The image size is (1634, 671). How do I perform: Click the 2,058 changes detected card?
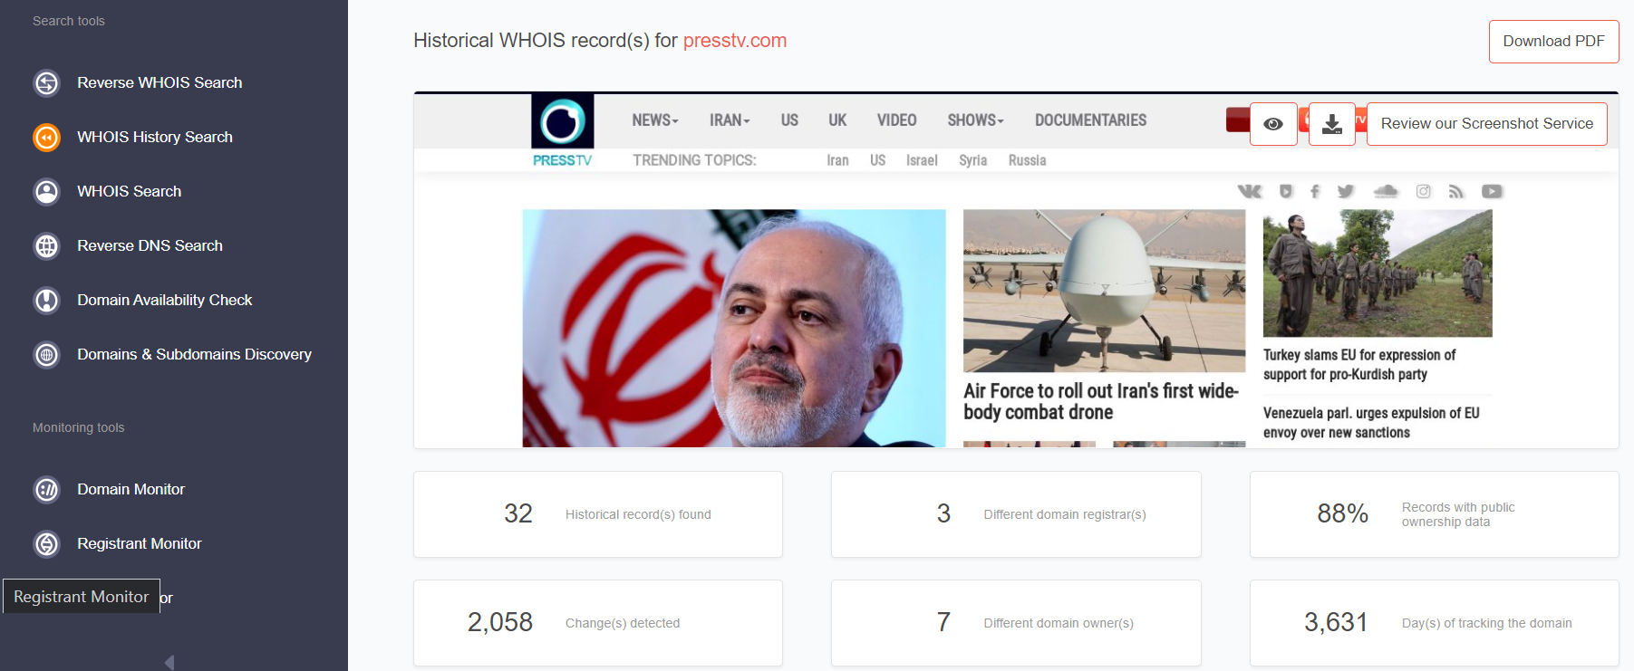point(598,623)
